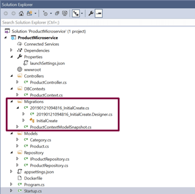Click the ProductController.cs C# file icon
Viewport: 195px width, 194px height.
point(26,82)
